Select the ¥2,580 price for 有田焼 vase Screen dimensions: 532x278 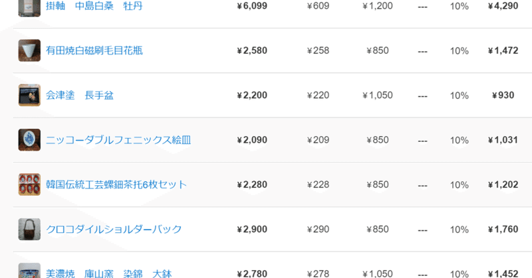click(252, 50)
